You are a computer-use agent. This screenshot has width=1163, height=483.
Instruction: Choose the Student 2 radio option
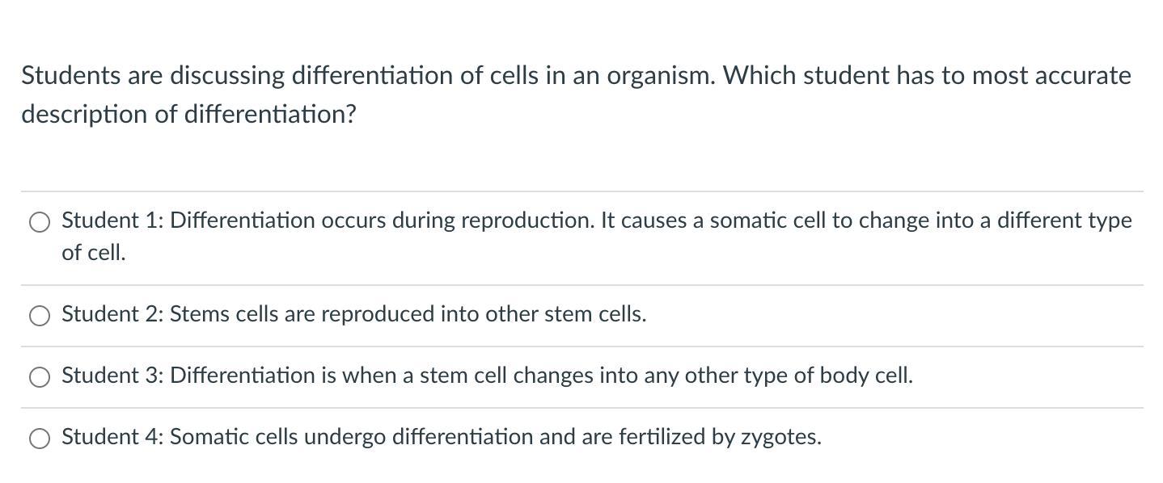click(x=40, y=316)
